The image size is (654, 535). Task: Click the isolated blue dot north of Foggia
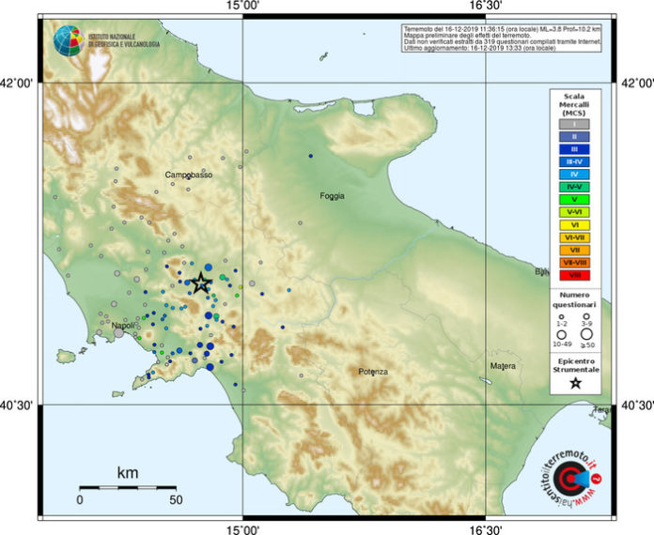[x=311, y=156]
